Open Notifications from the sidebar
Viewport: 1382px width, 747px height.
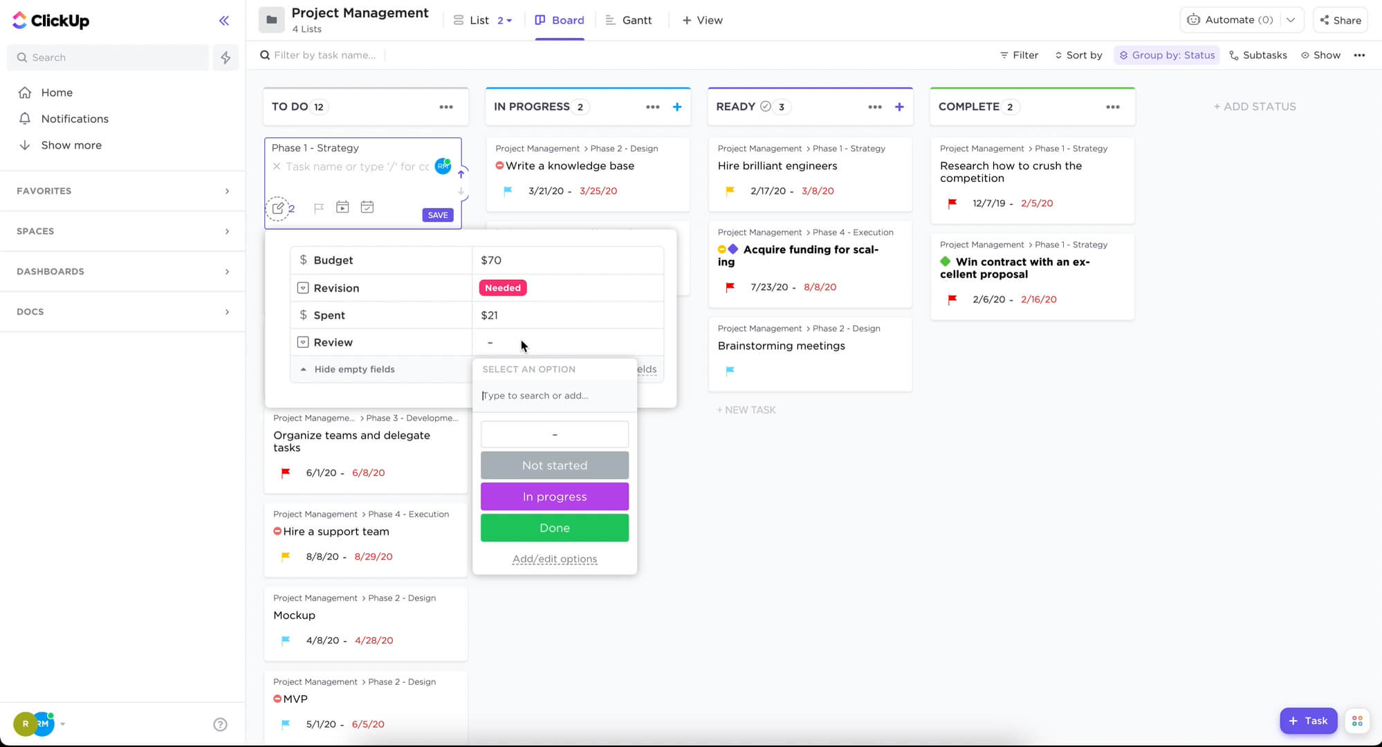tap(75, 118)
